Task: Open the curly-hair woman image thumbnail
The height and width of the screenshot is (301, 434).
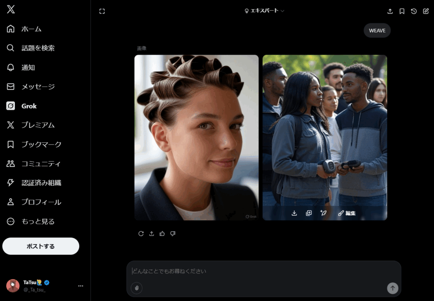Action: 196,137
